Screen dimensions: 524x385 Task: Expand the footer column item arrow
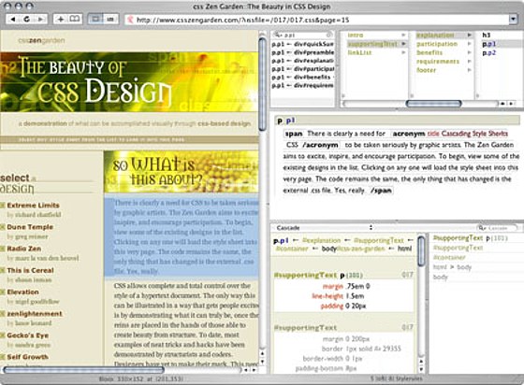pyautogui.click(x=469, y=70)
